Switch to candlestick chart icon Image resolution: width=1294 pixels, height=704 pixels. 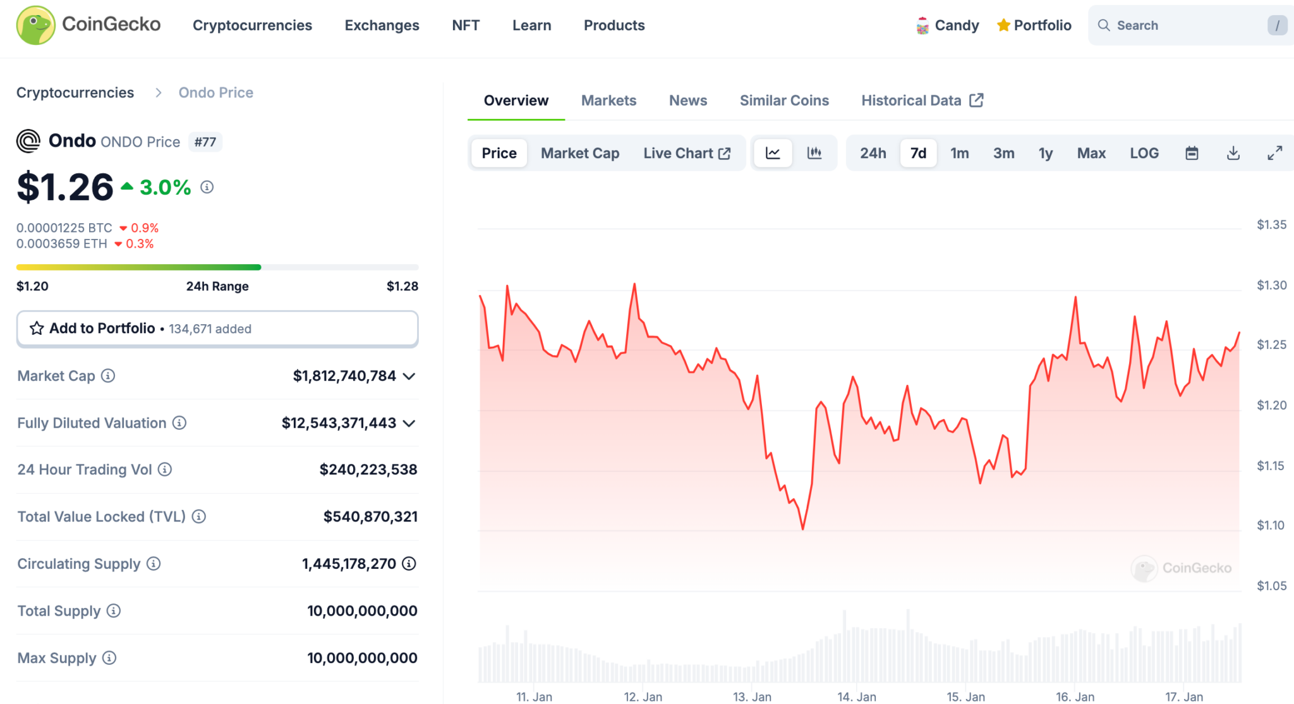click(814, 153)
